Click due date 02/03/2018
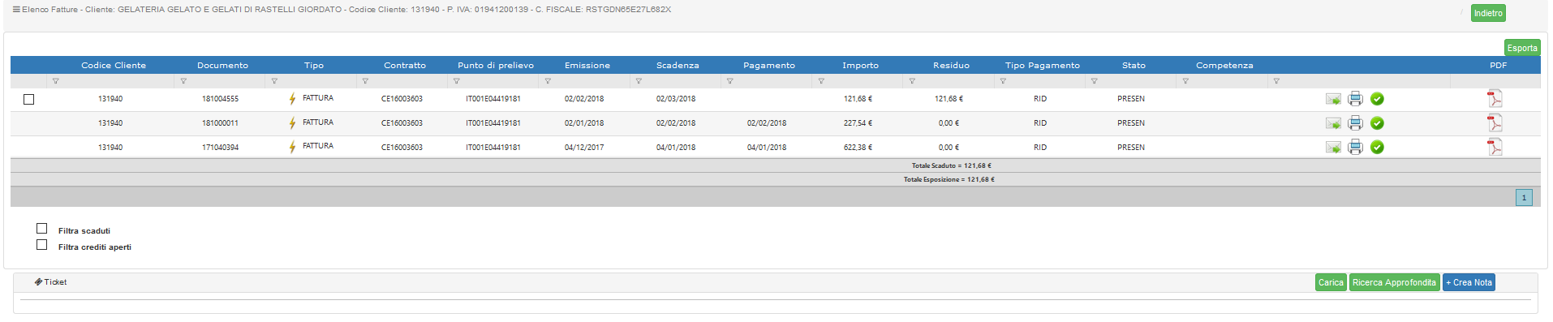 pos(676,99)
